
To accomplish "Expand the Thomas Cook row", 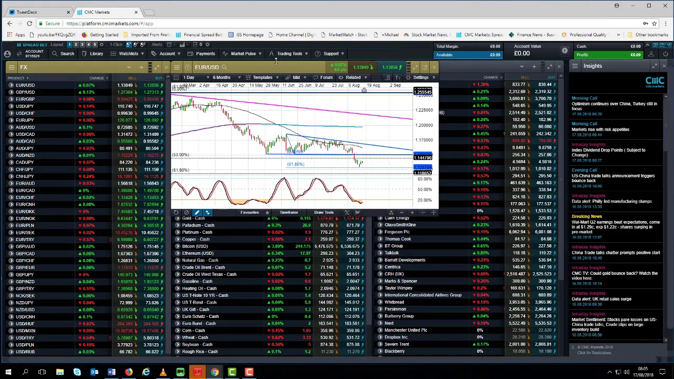I will click(x=380, y=239).
